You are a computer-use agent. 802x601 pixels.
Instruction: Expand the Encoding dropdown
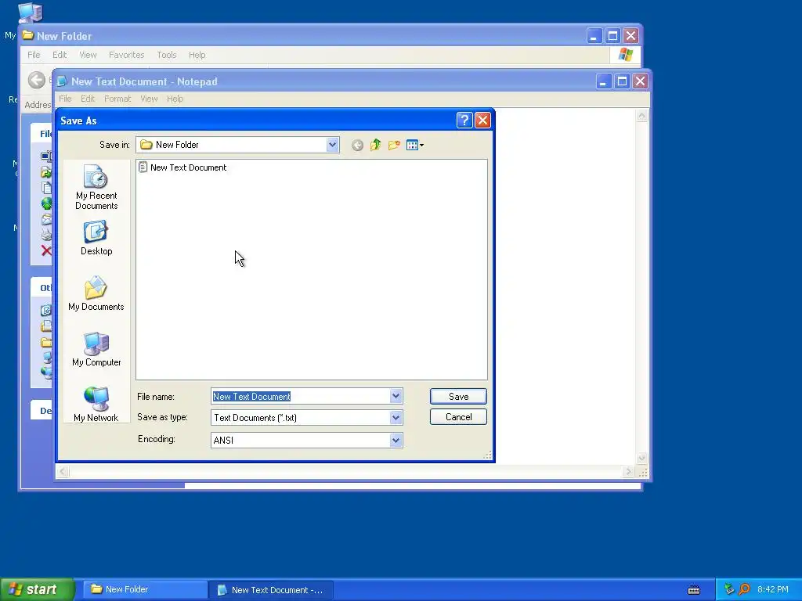(x=396, y=440)
